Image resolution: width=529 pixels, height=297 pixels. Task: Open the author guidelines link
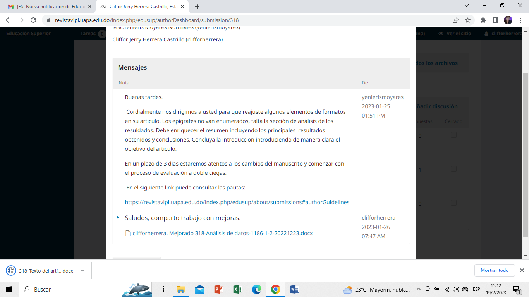coord(237,202)
